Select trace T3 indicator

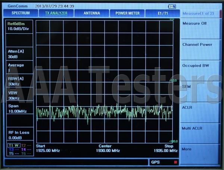[14, 149]
